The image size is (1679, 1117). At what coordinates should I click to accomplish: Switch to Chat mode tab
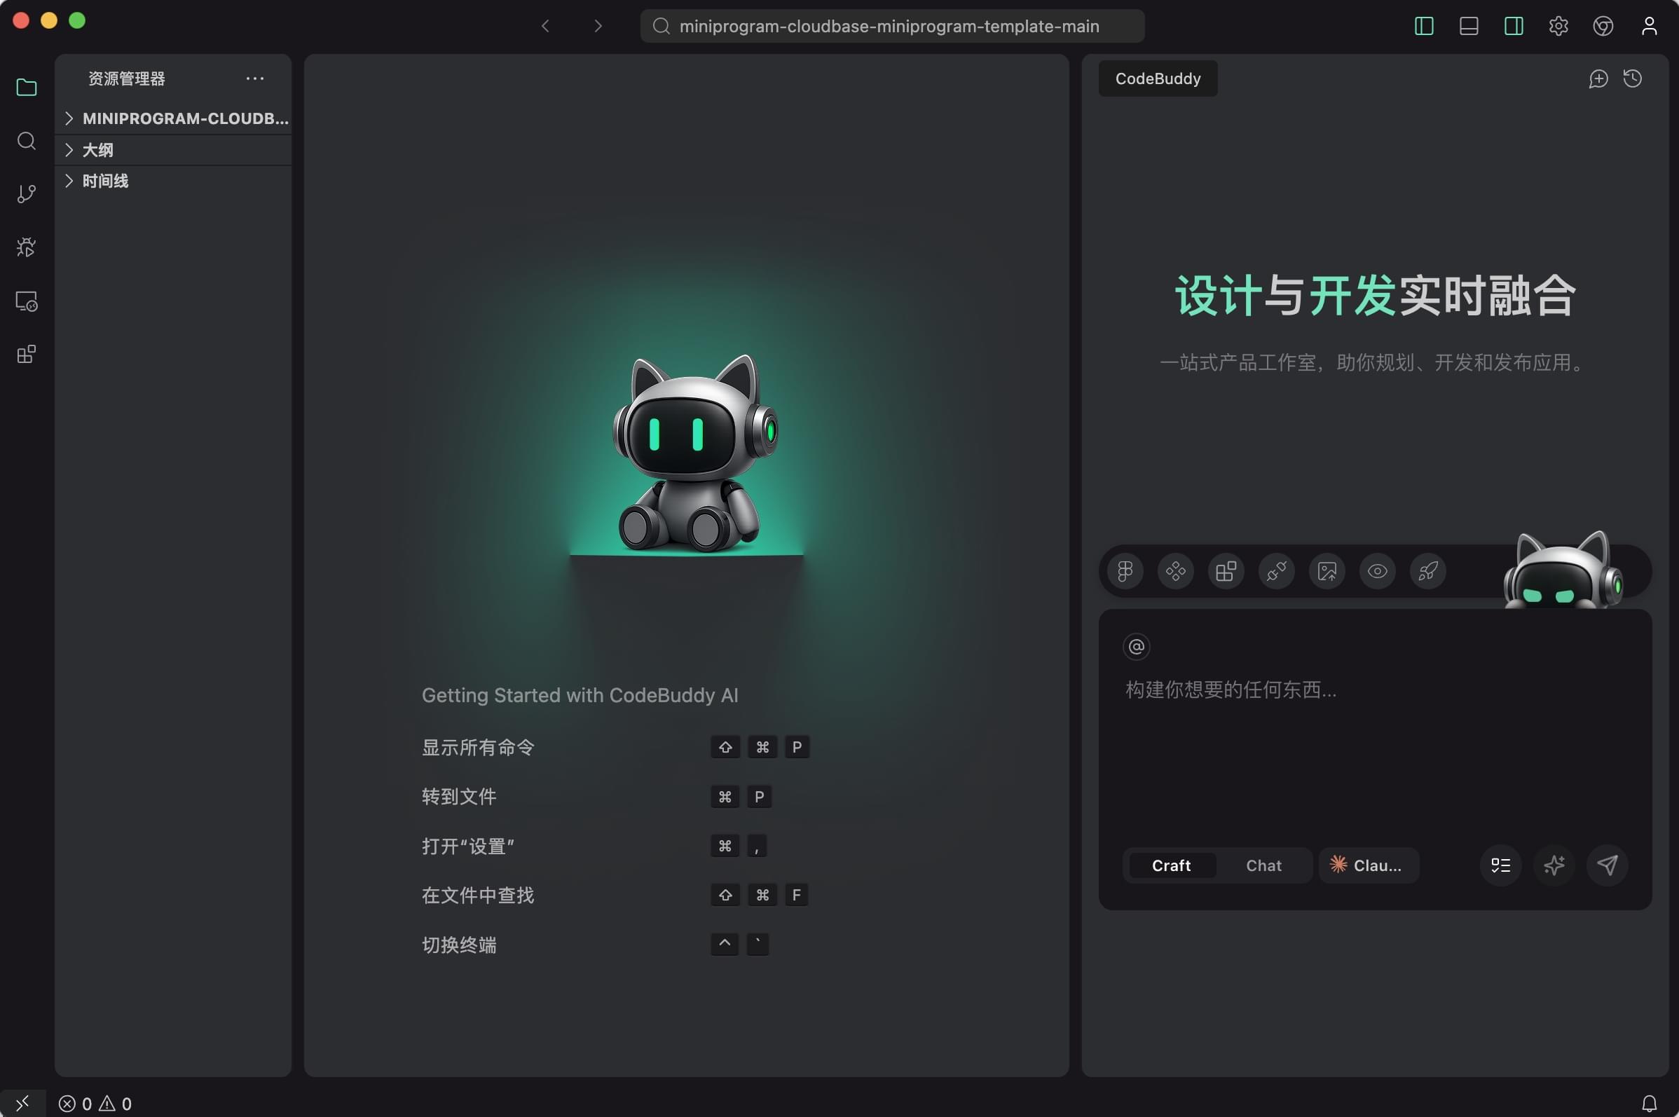(1263, 865)
